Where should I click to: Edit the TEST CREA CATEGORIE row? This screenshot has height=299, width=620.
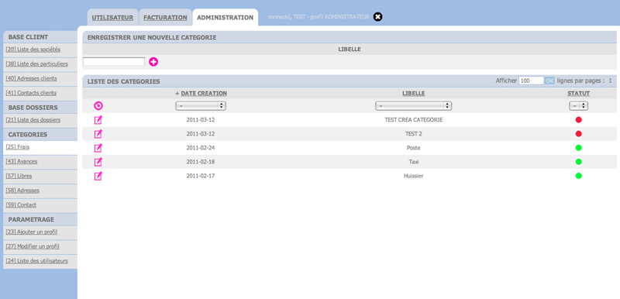tap(98, 120)
